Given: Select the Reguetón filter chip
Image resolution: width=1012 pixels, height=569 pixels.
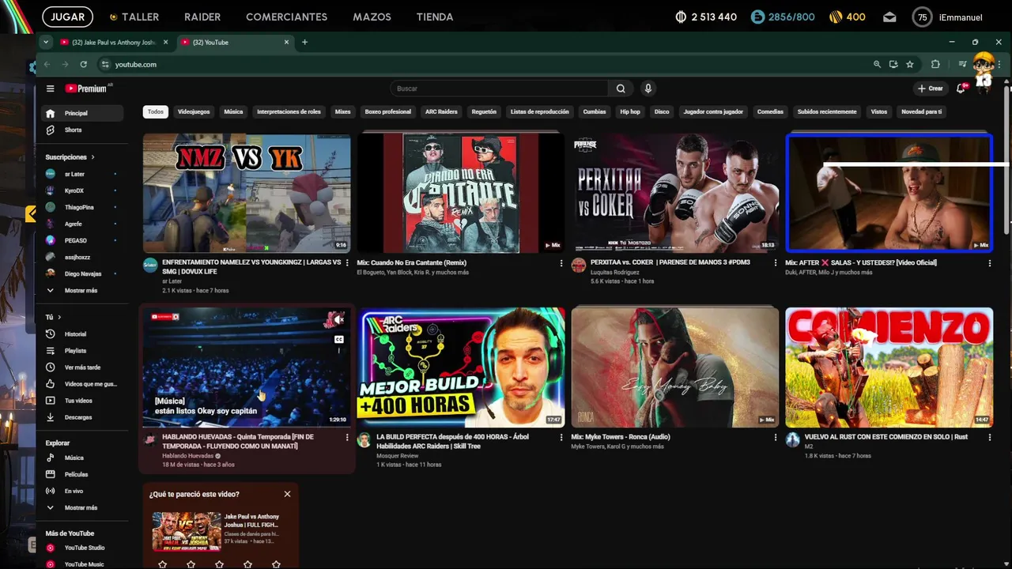Looking at the screenshot, I should (484, 111).
